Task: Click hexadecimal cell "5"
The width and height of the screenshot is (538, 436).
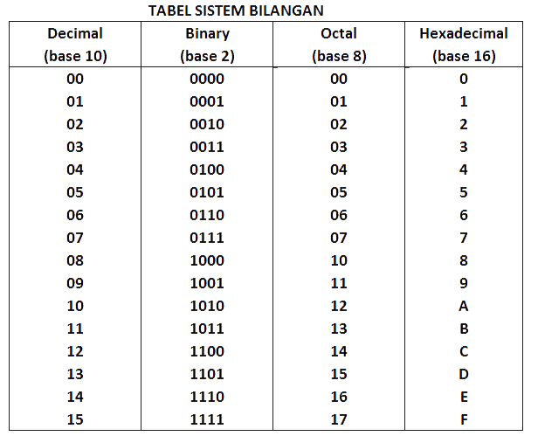Action: pos(464,192)
